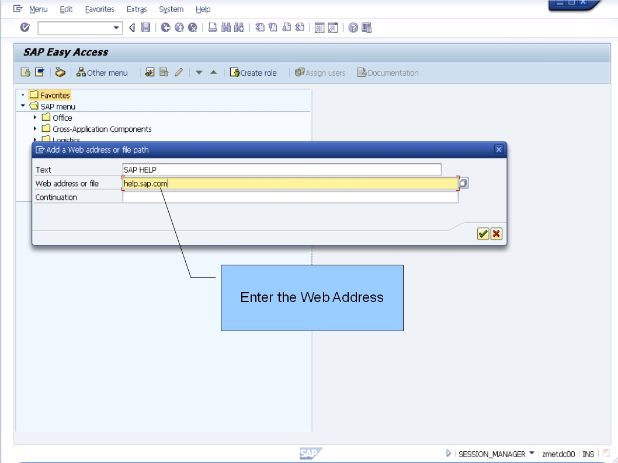
Task: Close the Add a Web address dialog
Action: pos(499,149)
